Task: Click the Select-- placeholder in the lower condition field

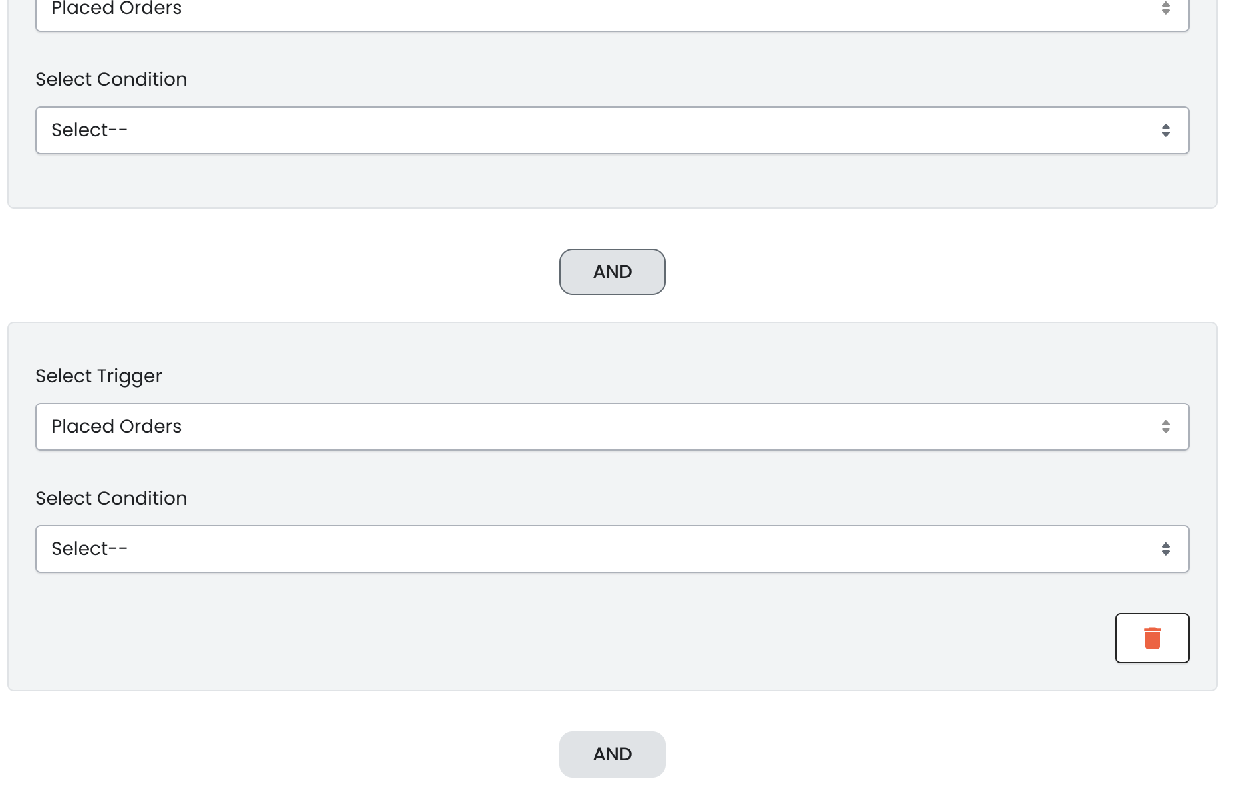Action: pyautogui.click(x=89, y=549)
